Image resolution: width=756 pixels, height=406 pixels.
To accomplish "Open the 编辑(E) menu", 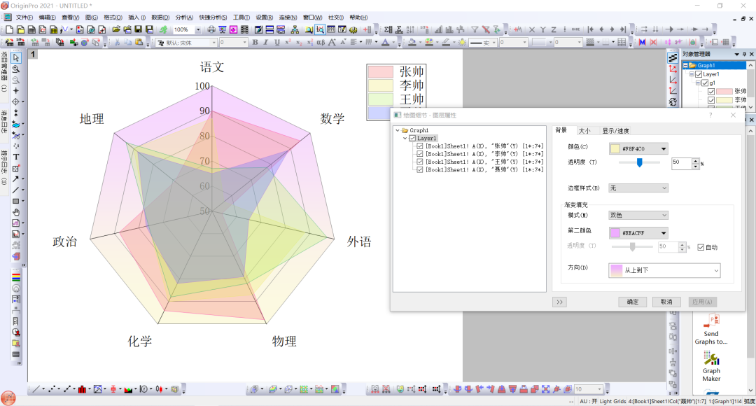I will pyautogui.click(x=48, y=17).
